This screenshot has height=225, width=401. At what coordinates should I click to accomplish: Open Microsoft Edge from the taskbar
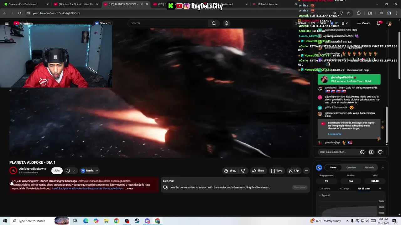coord(86,221)
